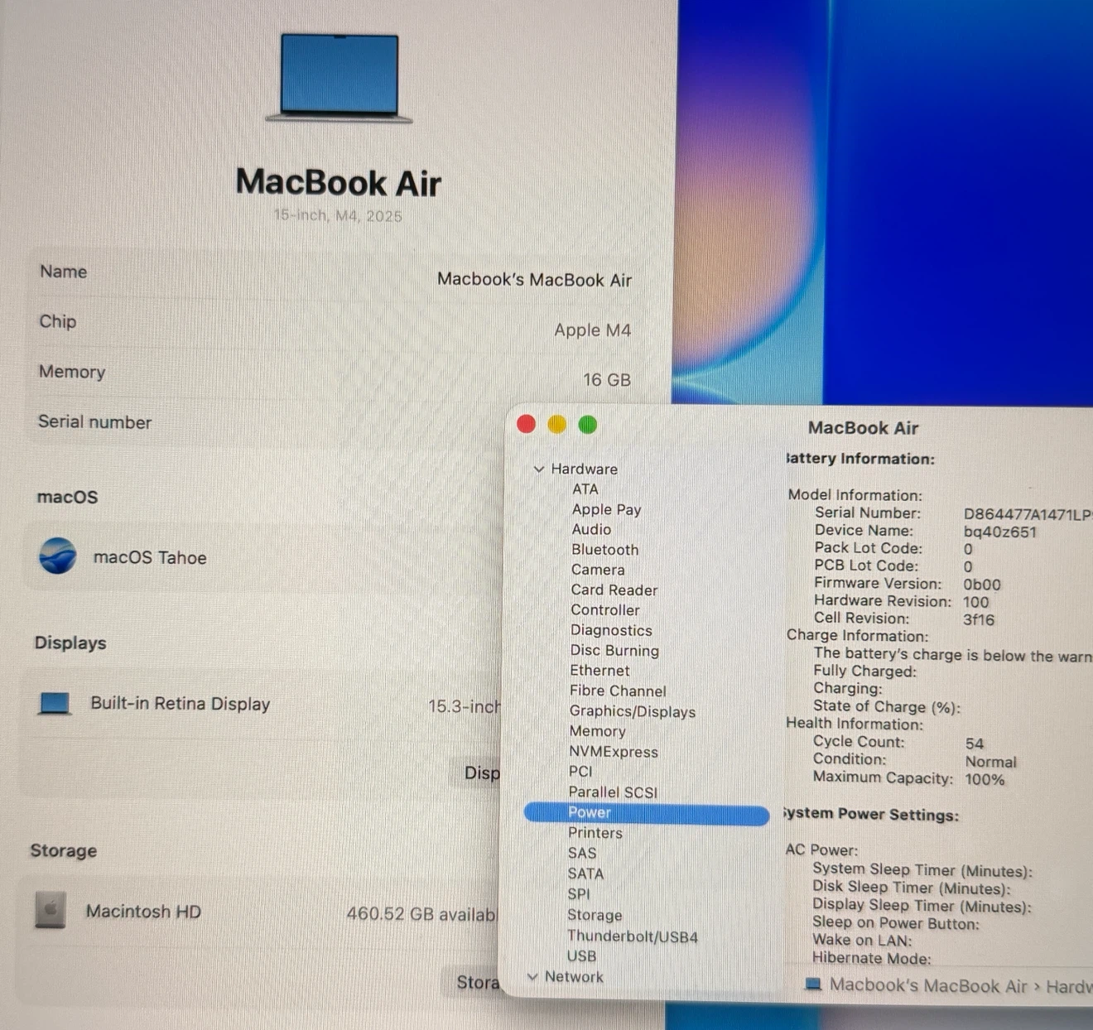Click the device name bq40z651 value
This screenshot has height=1030, width=1093.
click(x=999, y=532)
